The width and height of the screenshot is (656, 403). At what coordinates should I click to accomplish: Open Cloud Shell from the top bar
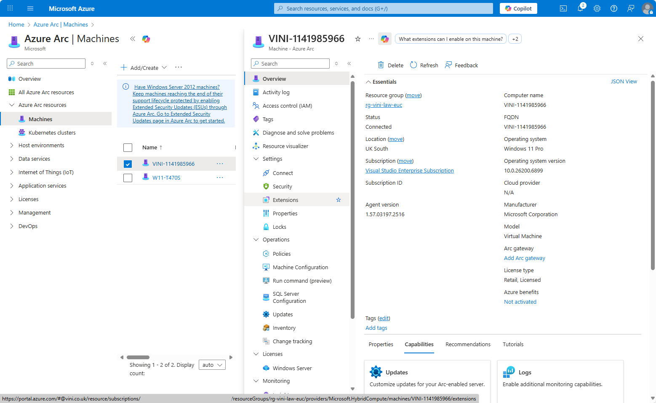click(563, 8)
